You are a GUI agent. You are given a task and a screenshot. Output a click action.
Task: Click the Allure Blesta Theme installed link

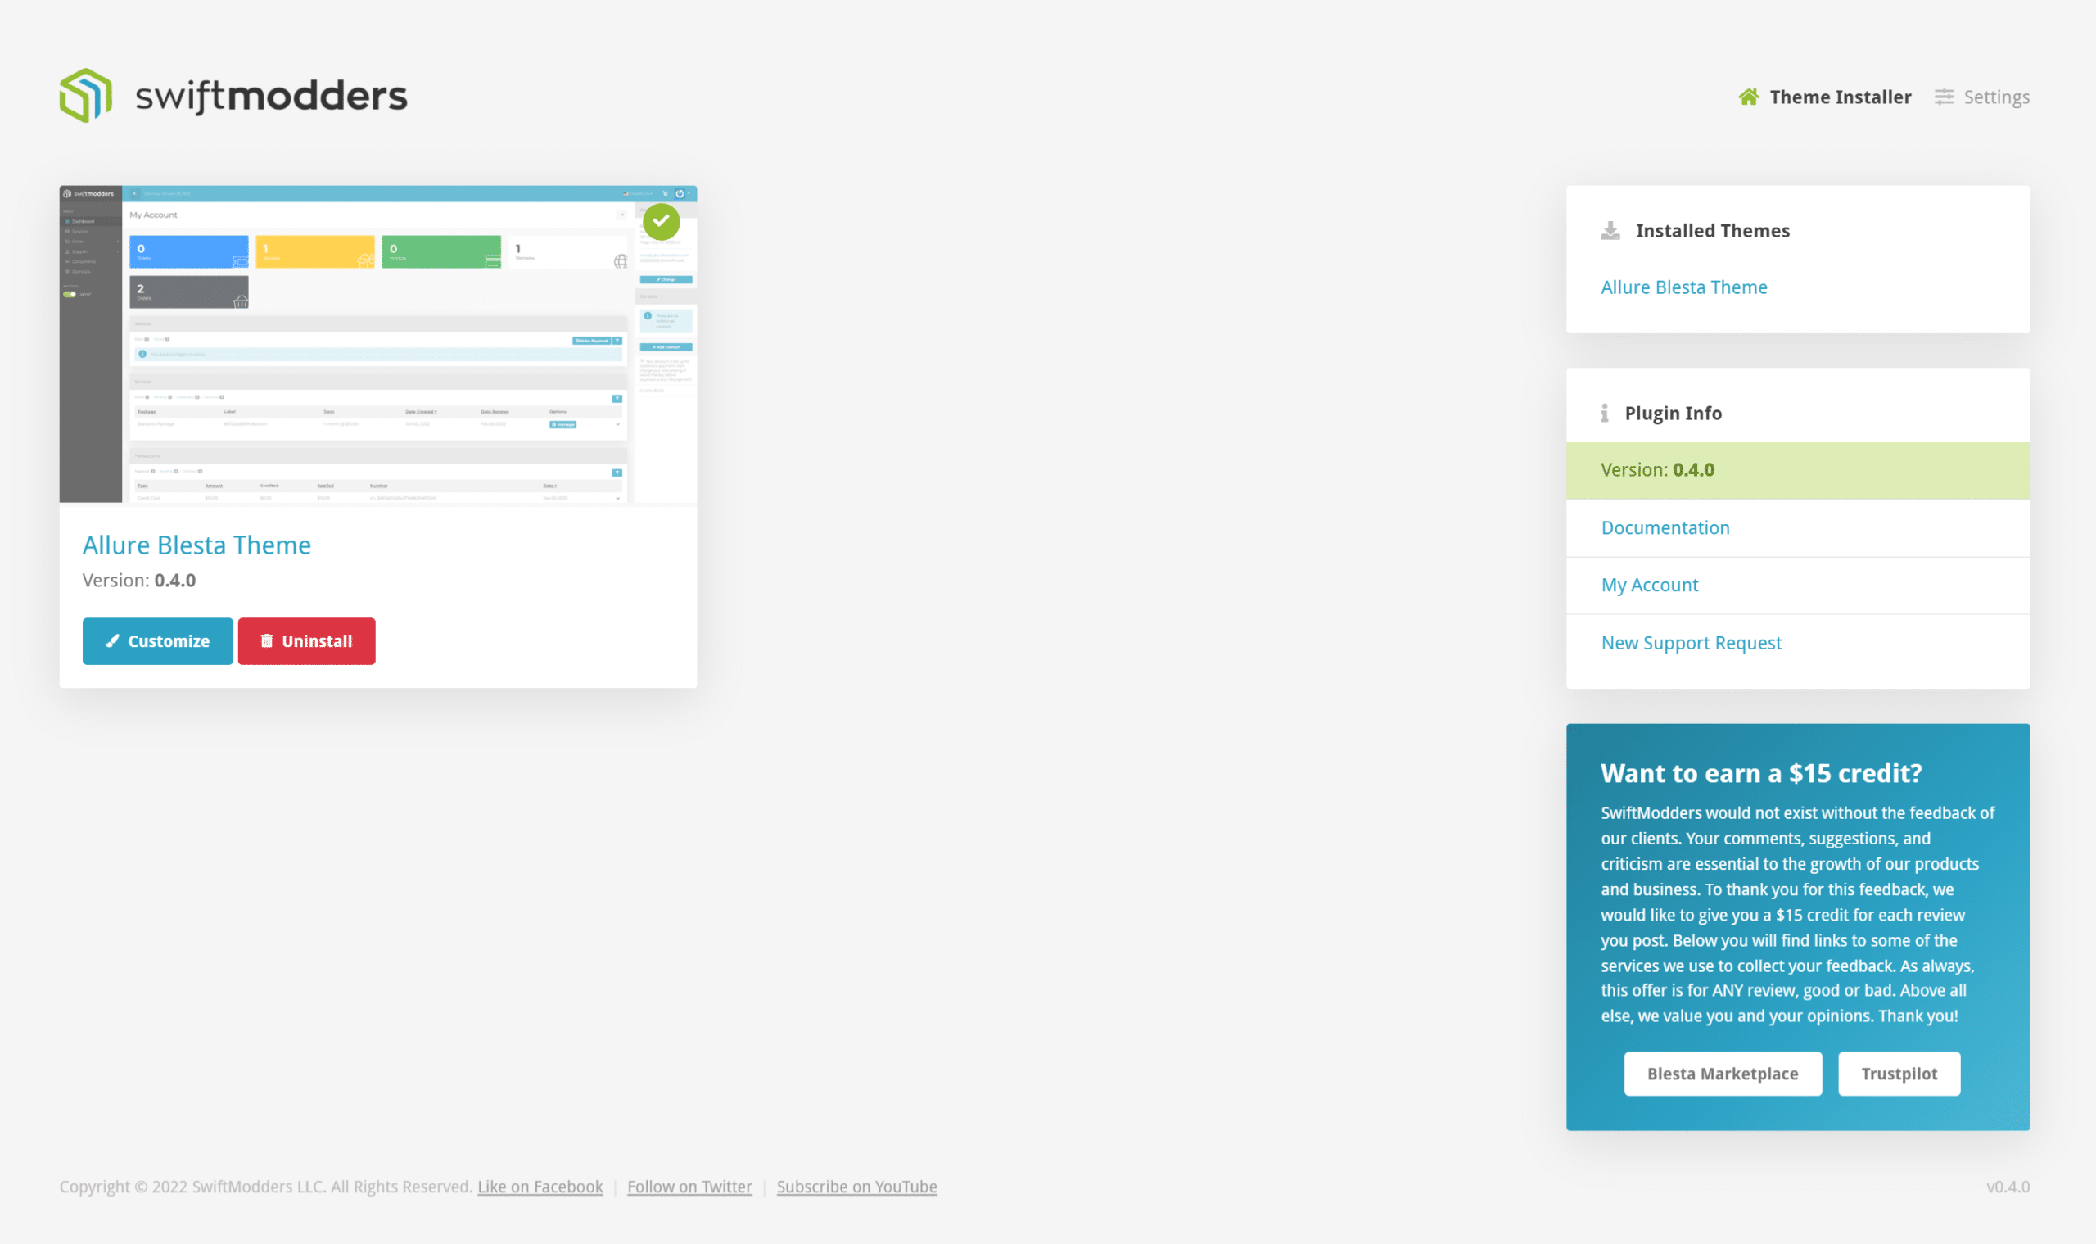[1684, 287]
